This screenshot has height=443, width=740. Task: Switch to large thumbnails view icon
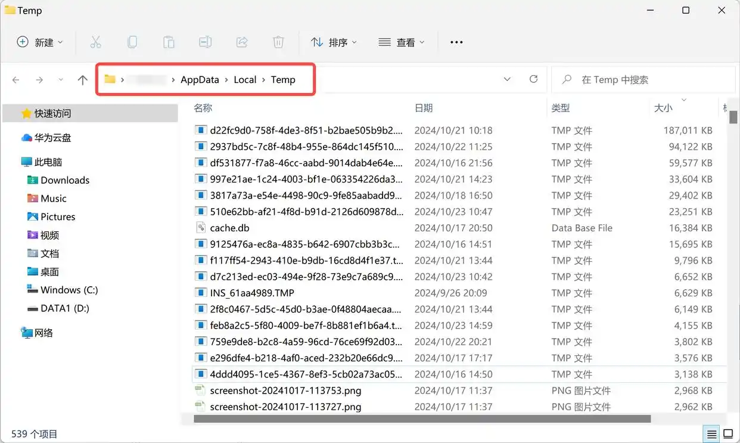(728, 433)
